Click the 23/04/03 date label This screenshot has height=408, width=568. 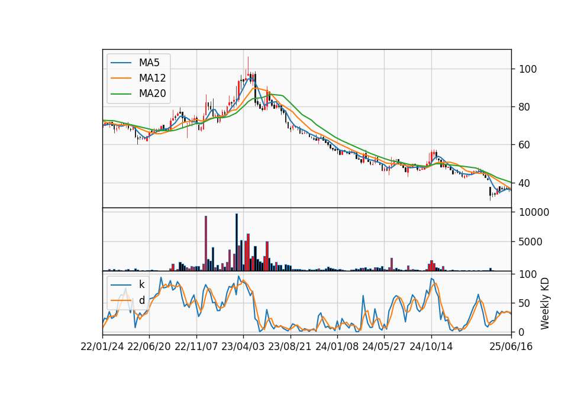point(243,347)
